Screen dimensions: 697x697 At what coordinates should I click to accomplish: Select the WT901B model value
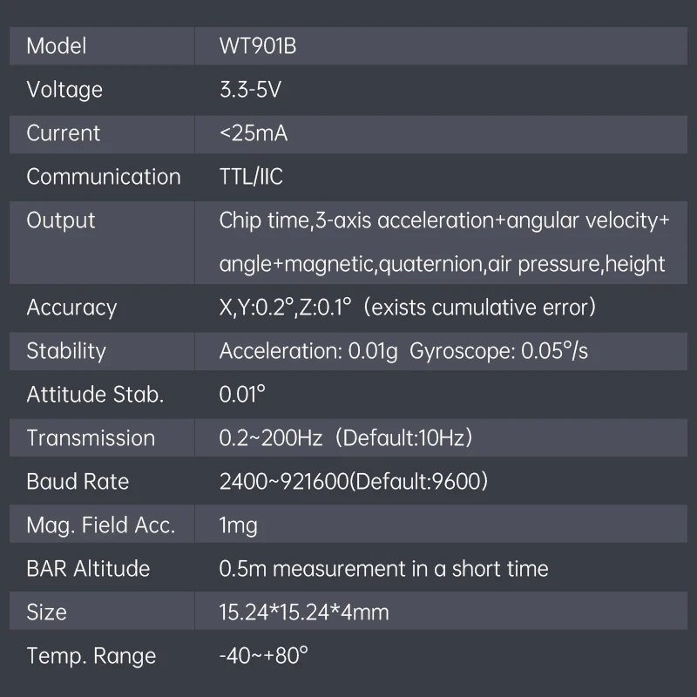(x=258, y=46)
